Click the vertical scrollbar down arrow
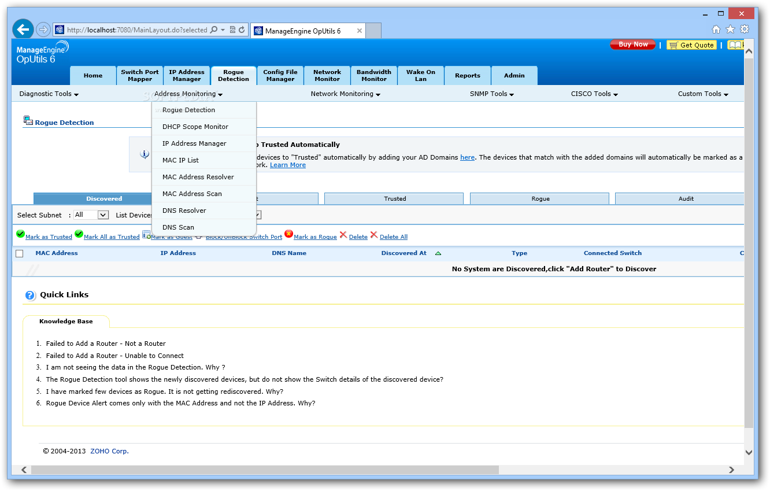770x491 pixels. point(749,452)
